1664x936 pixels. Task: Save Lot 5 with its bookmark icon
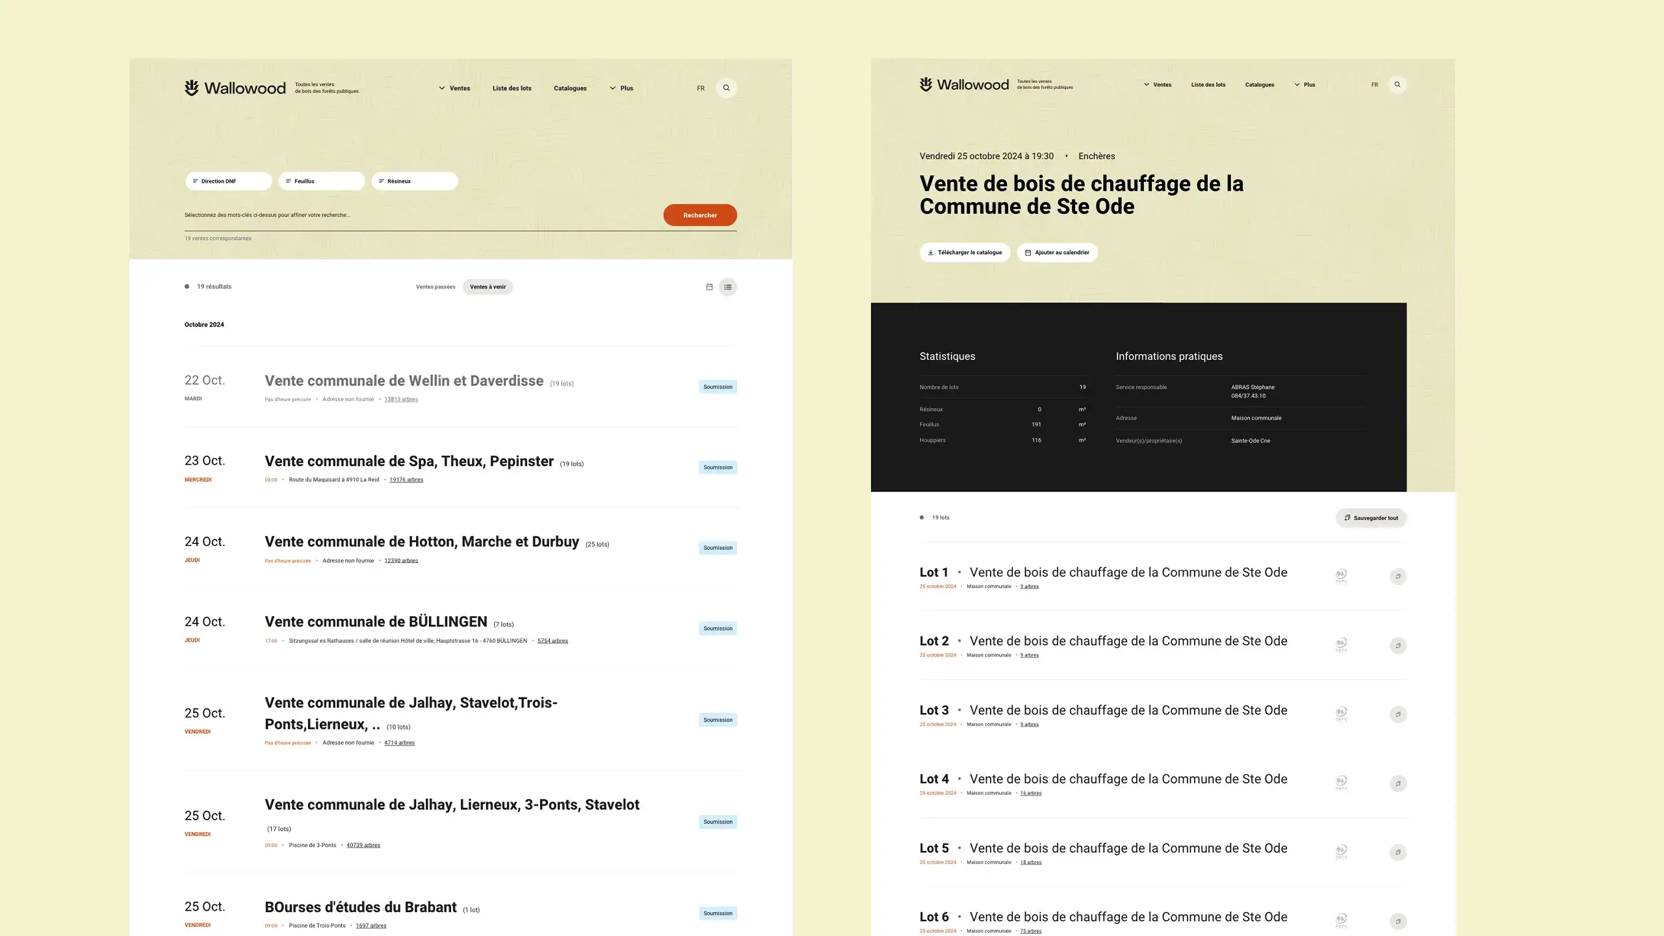coord(1397,852)
